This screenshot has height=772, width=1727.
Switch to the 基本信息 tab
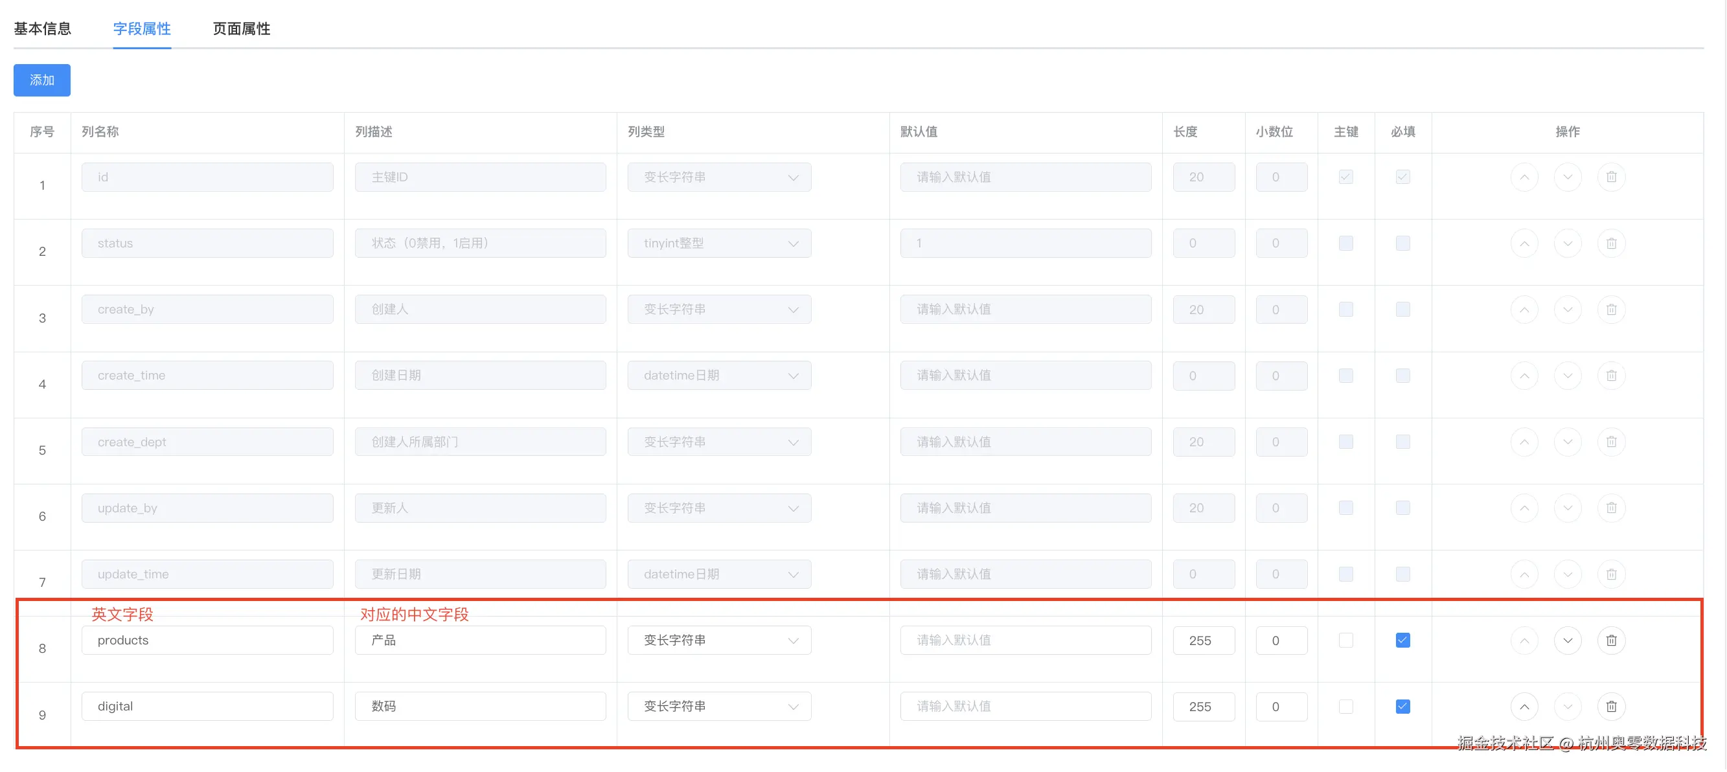[x=42, y=28]
